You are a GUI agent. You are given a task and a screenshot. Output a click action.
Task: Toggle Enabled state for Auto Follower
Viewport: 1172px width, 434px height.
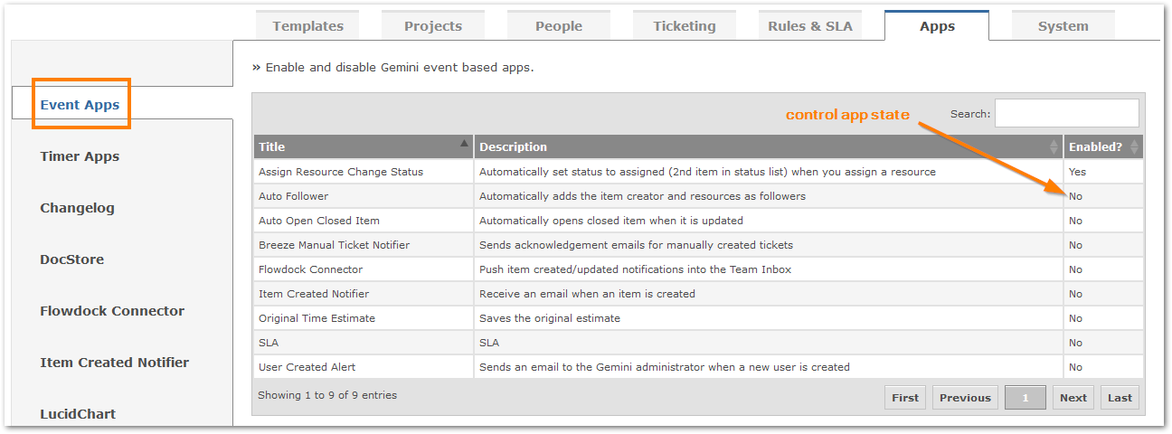1075,196
